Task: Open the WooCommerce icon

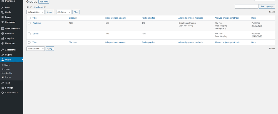Action: coord(3,29)
